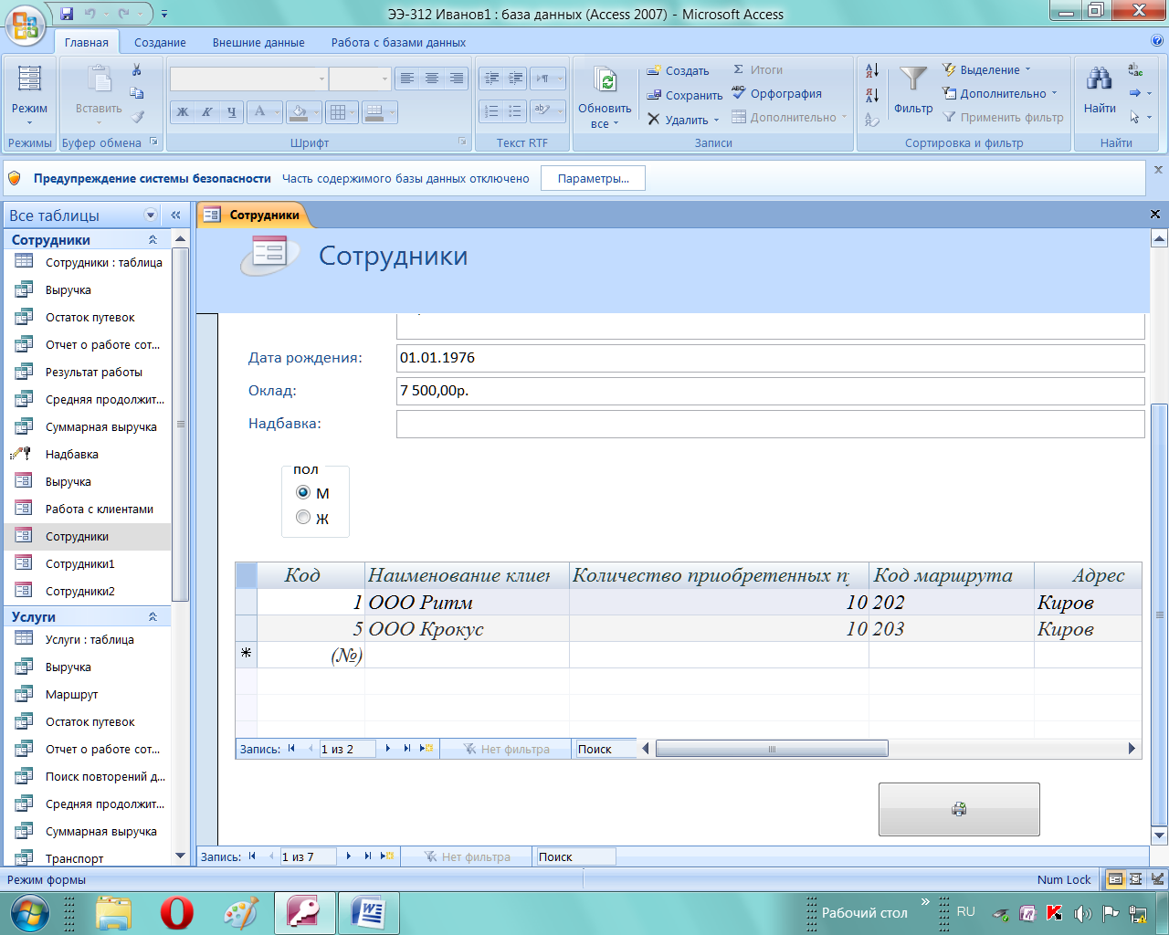Click the Найти binoculars icon

click(1100, 79)
